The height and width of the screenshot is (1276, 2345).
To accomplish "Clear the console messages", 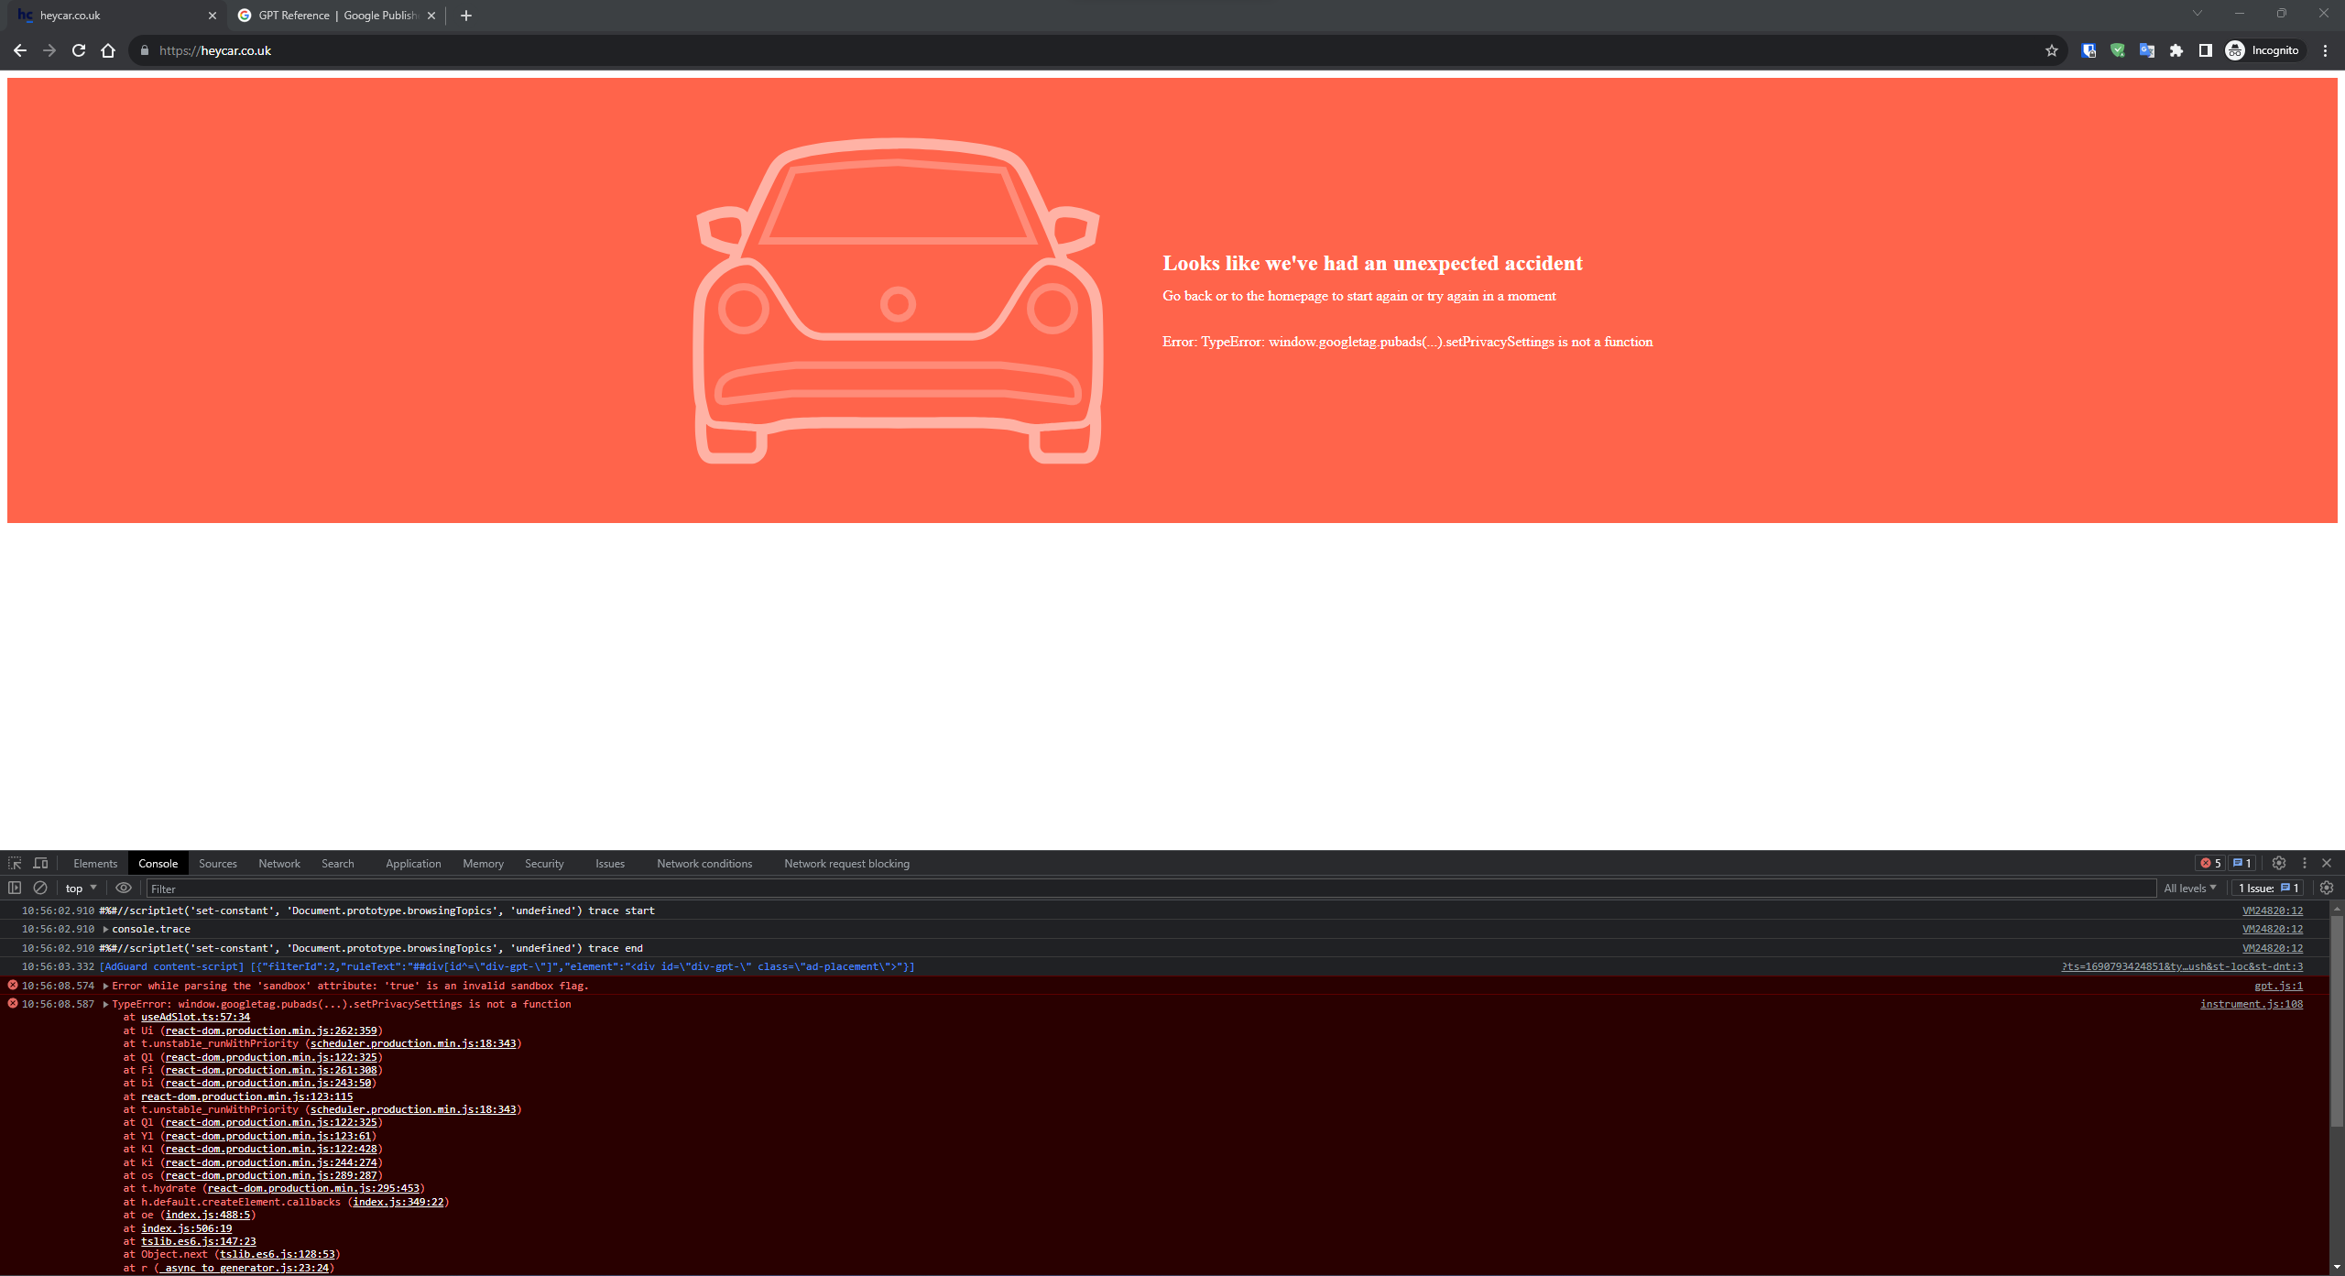I will click(x=40, y=888).
